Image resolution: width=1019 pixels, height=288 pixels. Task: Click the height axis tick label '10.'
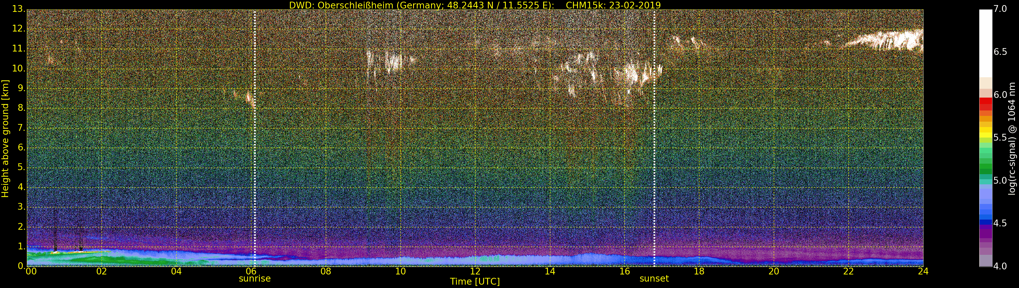[x=19, y=68]
